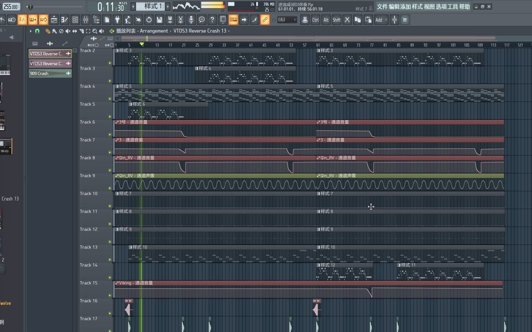532x332 pixels.
Task: Mute Track 12 via green LED
Action: coord(110,242)
